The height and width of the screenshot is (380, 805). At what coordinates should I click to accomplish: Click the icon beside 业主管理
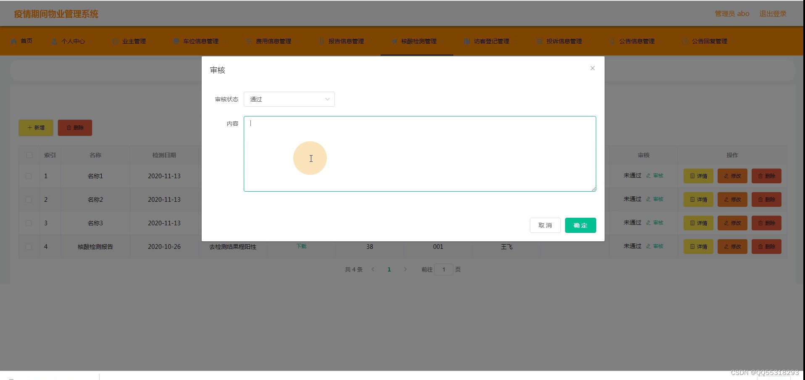tap(115, 41)
